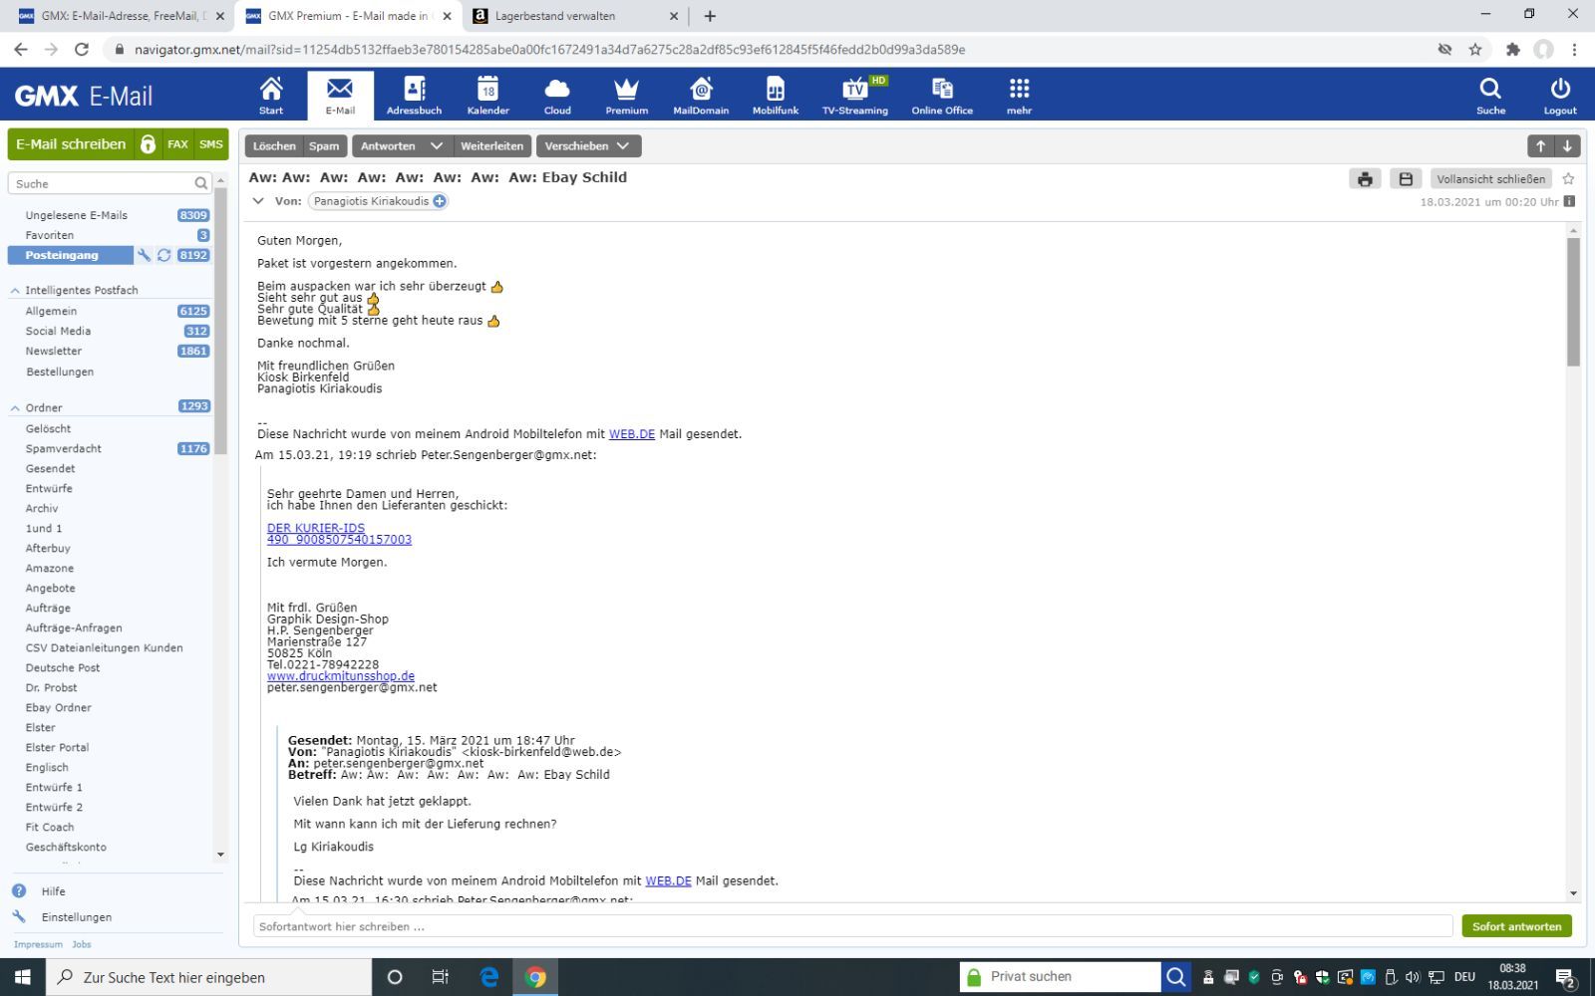Refresh the Posteingang folder

tap(164, 256)
